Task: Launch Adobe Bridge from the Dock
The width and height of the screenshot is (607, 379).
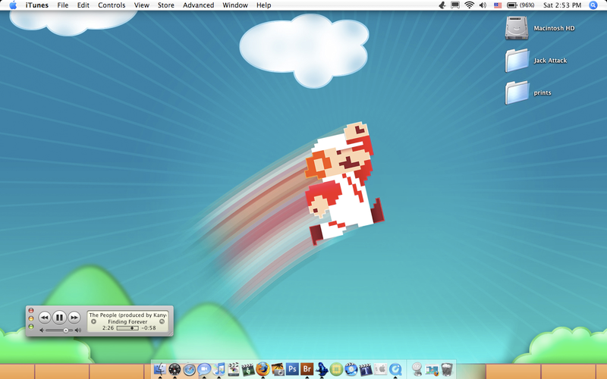Action: pos(307,369)
